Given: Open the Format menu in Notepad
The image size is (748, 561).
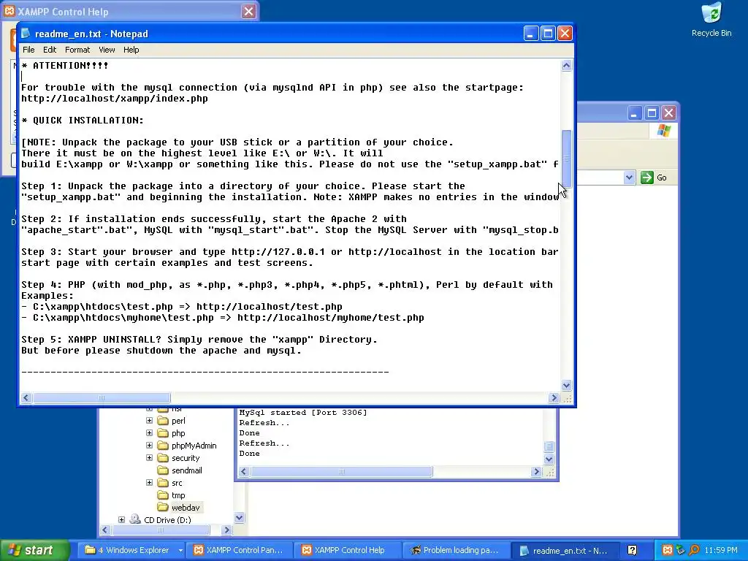Looking at the screenshot, I should (x=77, y=50).
